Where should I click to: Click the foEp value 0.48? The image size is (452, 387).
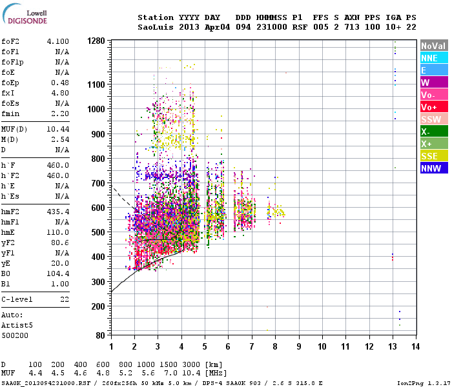[60, 83]
